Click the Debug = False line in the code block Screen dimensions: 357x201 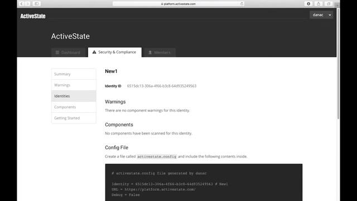click(126, 195)
